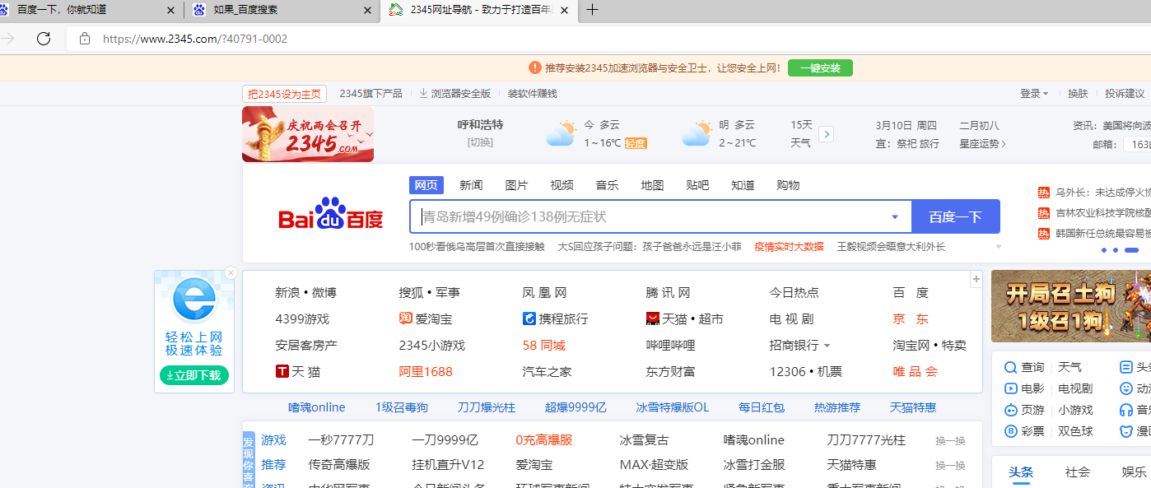Select 头条 news tab
The image size is (1151, 488).
(x=1021, y=472)
